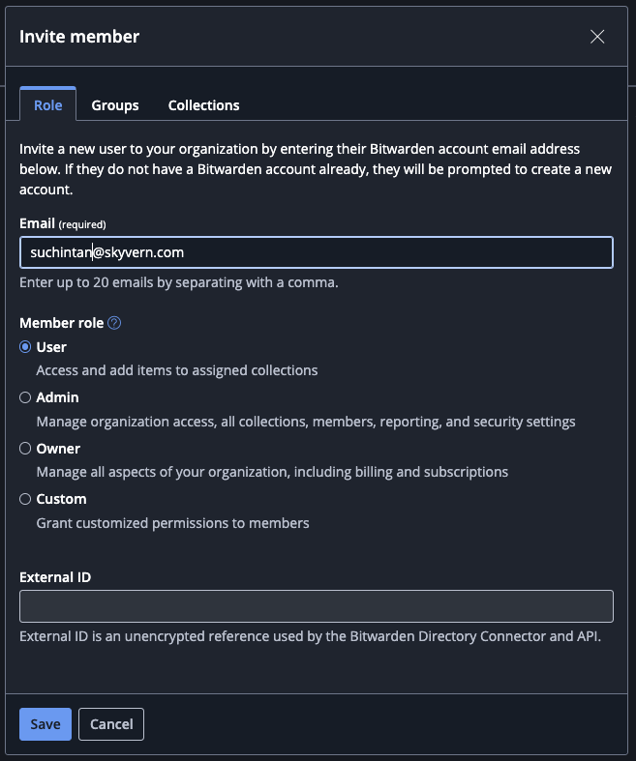Viewport: 636px width, 761px height.
Task: Click the Email field label
Action: (37, 223)
